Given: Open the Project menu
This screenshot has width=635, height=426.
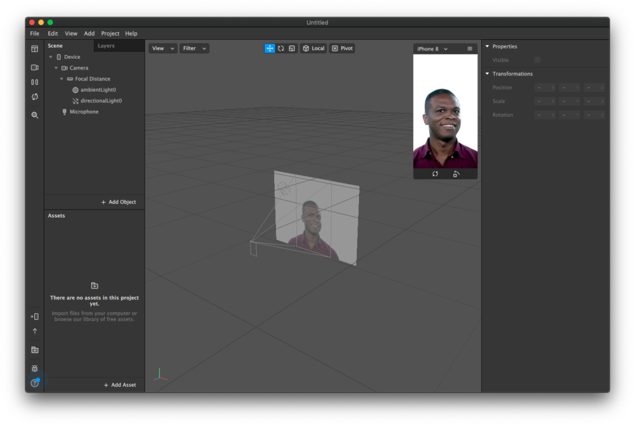Looking at the screenshot, I should coord(110,33).
